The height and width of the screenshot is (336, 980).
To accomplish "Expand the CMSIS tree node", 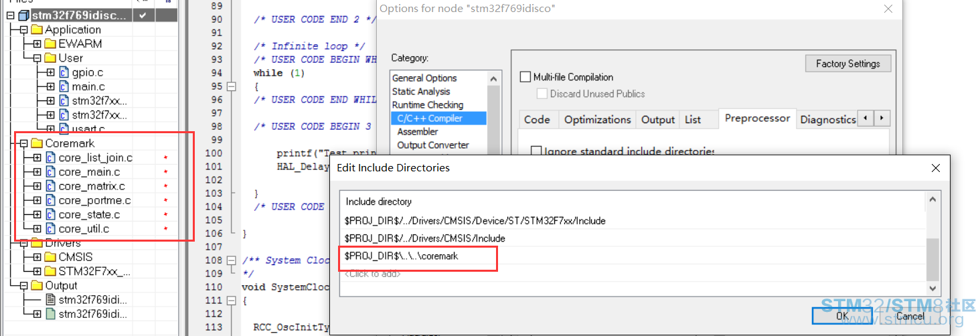I will [37, 257].
